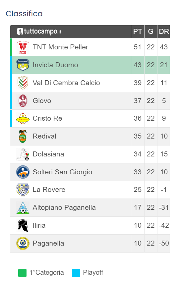Select the Solteri San Giorgio round badge

23,172
